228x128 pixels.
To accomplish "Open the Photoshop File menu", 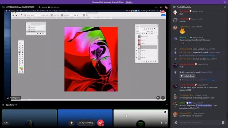I will click(17, 11).
